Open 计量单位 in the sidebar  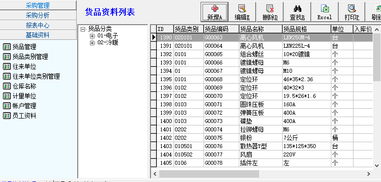(x=20, y=96)
